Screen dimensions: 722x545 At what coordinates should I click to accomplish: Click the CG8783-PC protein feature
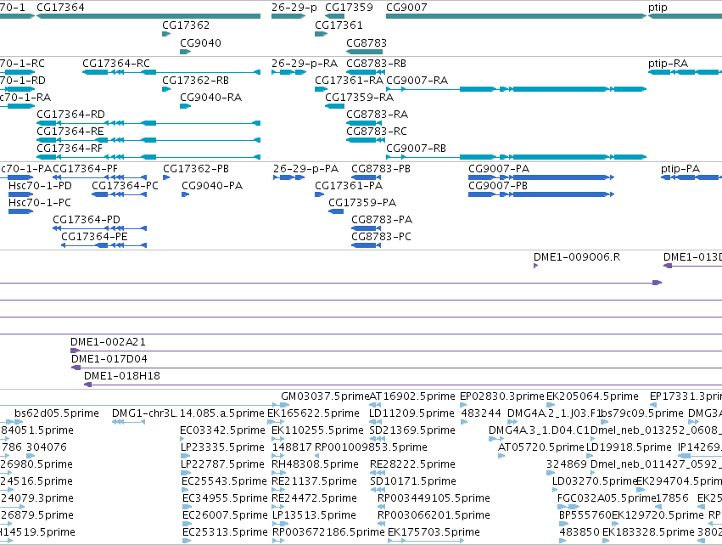(366, 245)
